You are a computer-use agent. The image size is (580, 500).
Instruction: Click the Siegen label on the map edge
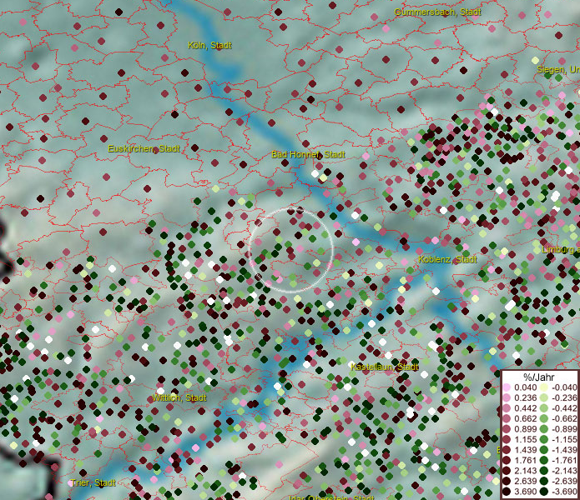(x=558, y=69)
